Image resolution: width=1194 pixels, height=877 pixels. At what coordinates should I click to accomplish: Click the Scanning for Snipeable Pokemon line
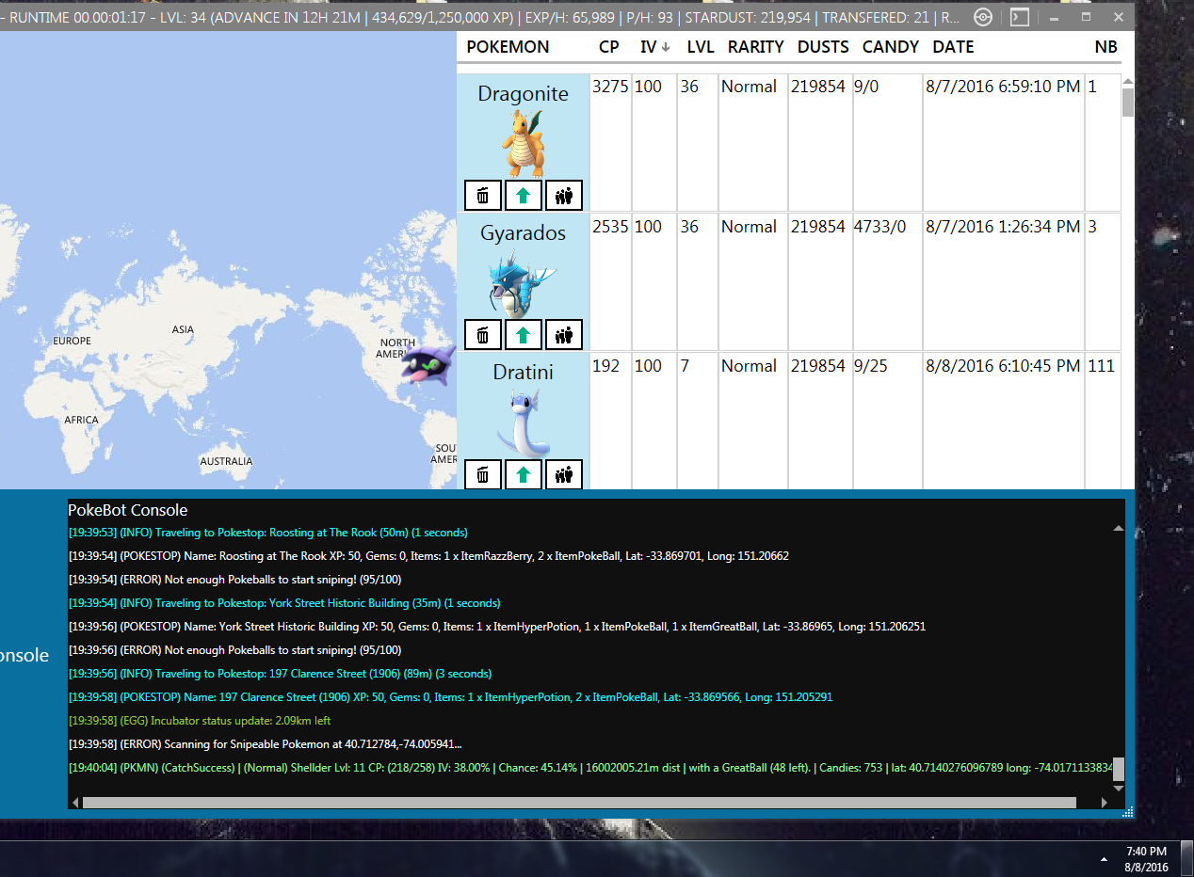[x=266, y=744]
